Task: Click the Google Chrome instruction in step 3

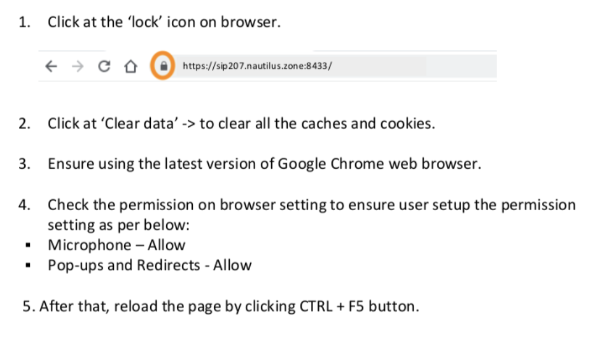Action: coord(265,164)
